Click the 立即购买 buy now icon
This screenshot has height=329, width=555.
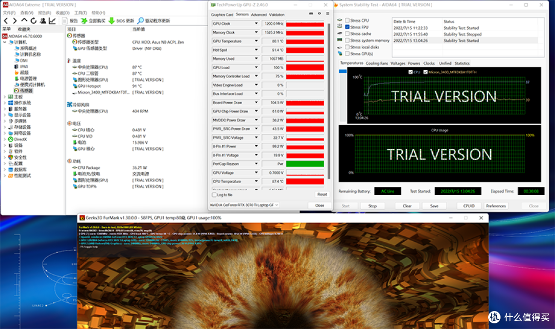click(x=84, y=21)
